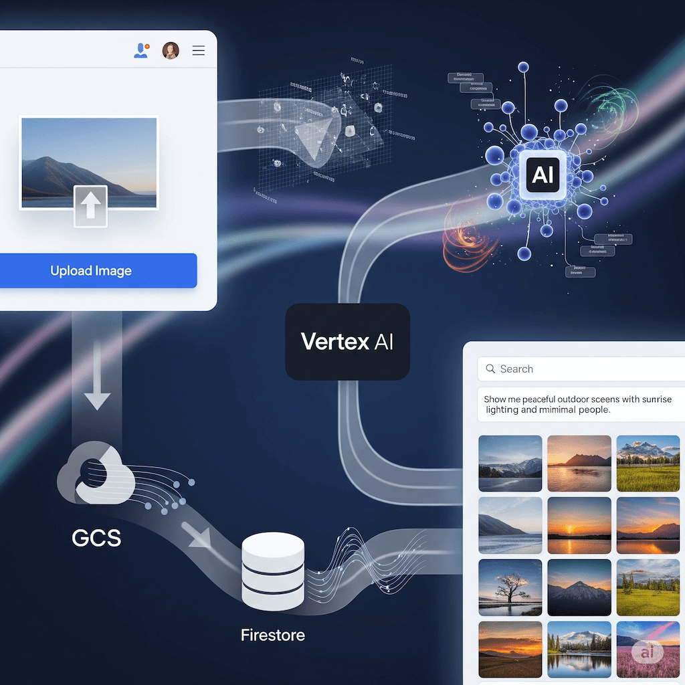Image resolution: width=685 pixels, height=685 pixels.
Task: Open the meadow with pine trees thumbnail
Action: (x=648, y=587)
